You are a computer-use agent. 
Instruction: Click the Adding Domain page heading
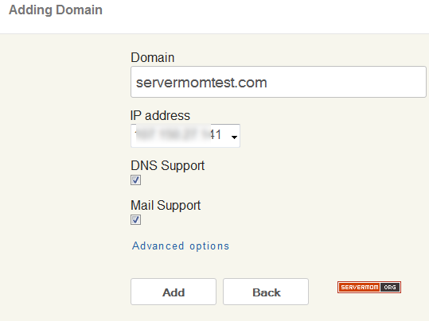point(56,10)
